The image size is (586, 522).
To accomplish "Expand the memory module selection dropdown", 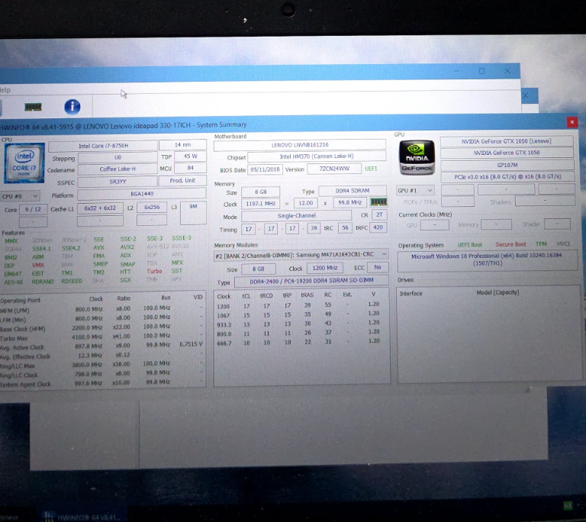I will (301, 254).
